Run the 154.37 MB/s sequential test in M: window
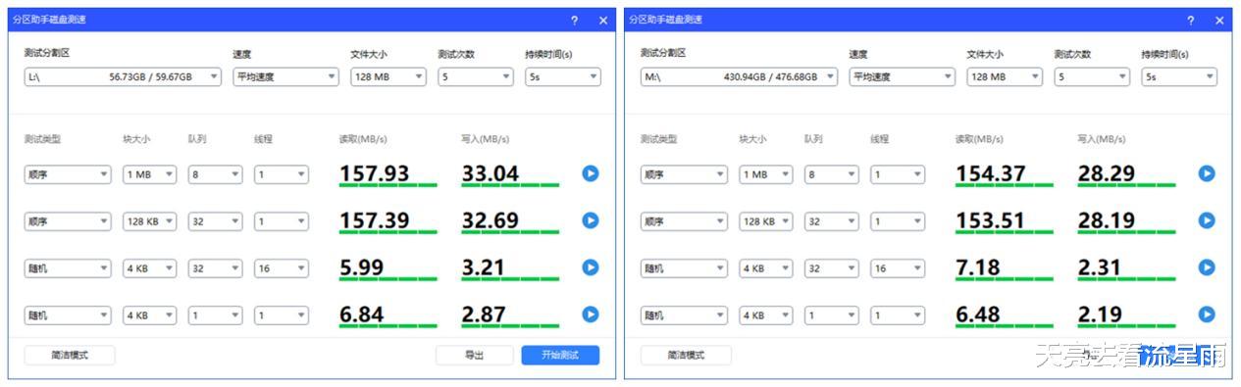This screenshot has height=387, width=1241. 1206,173
